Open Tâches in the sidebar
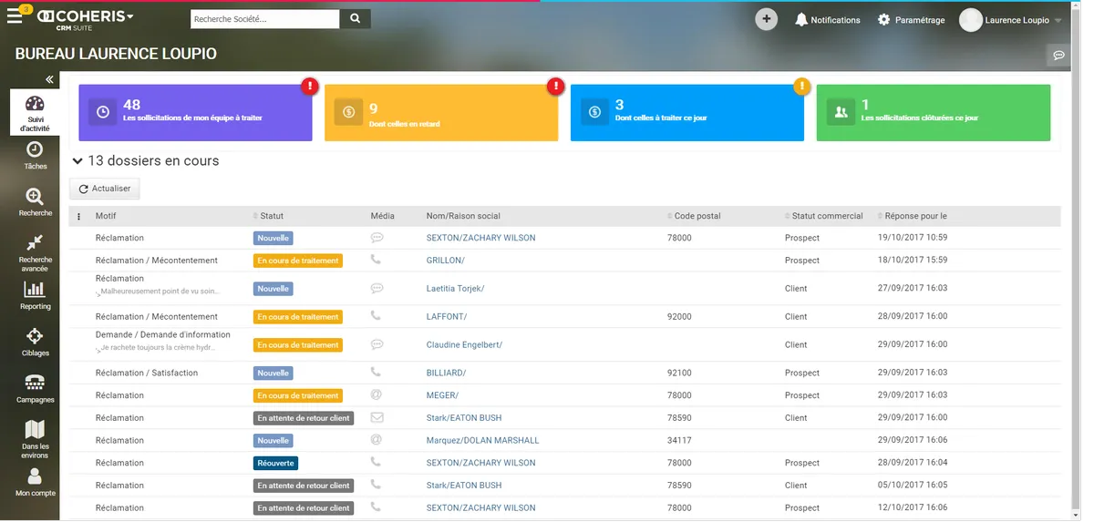 pos(35,156)
